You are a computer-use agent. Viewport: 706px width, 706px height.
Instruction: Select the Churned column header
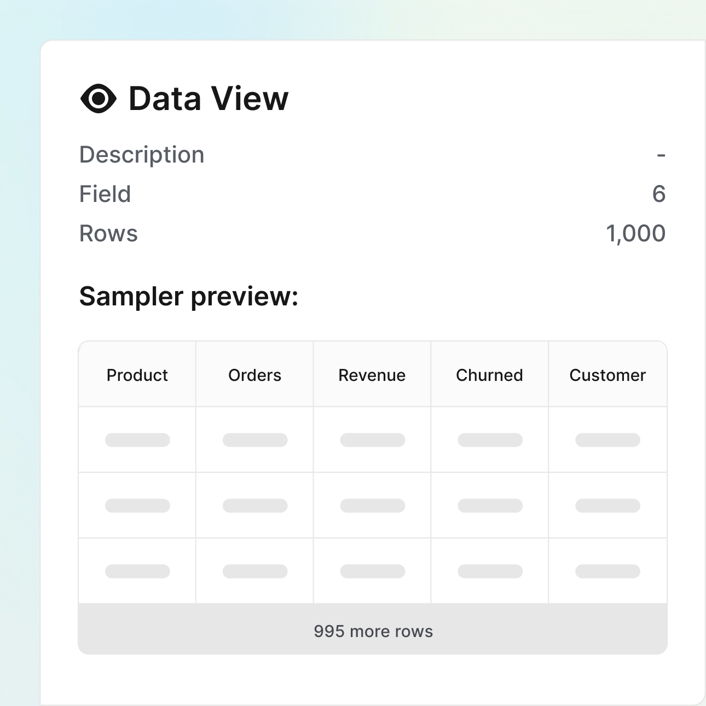coord(489,375)
